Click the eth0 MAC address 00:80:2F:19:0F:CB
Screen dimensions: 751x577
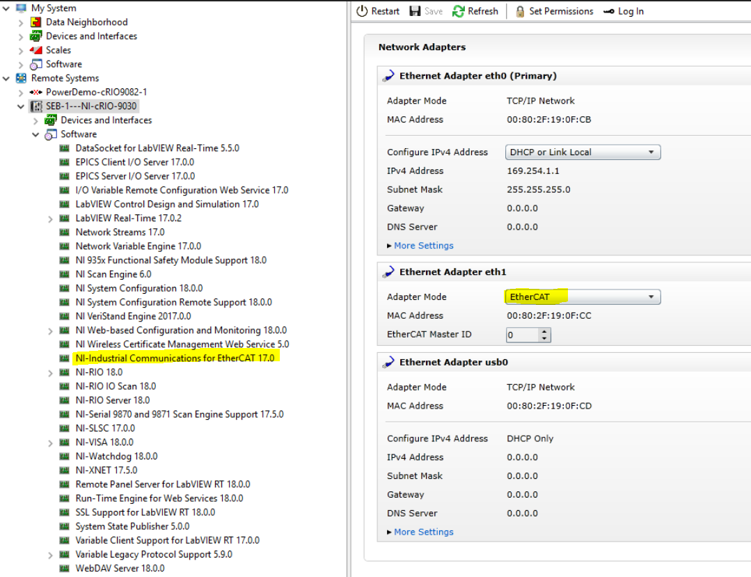click(x=549, y=119)
